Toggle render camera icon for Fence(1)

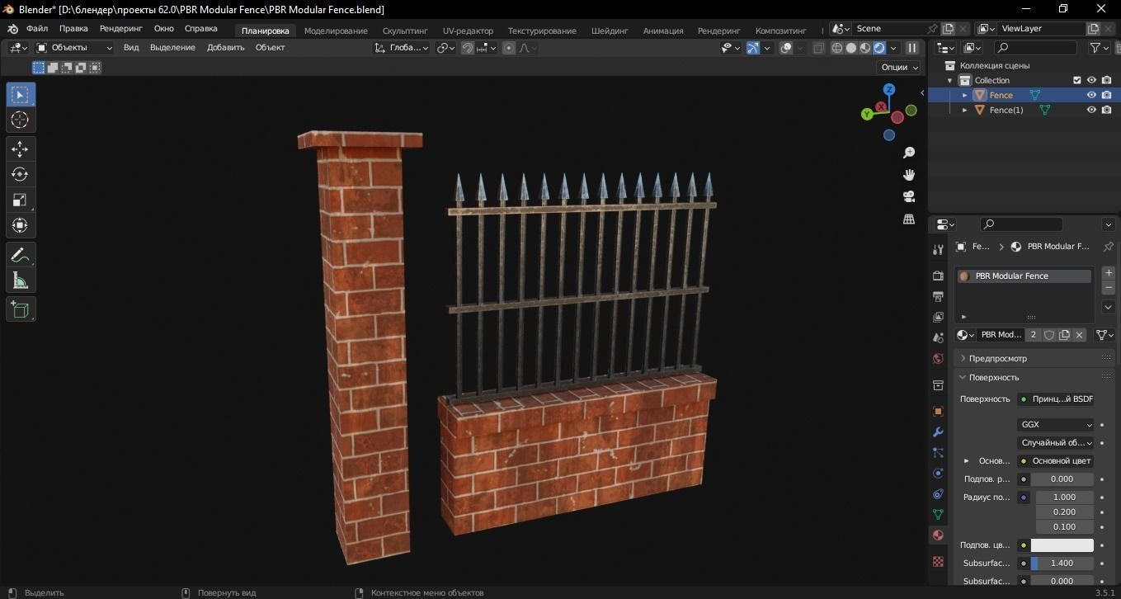pyautogui.click(x=1106, y=110)
